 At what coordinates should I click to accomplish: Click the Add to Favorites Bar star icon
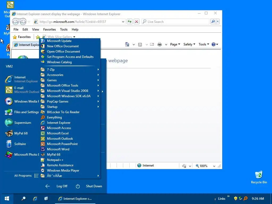[38, 37]
